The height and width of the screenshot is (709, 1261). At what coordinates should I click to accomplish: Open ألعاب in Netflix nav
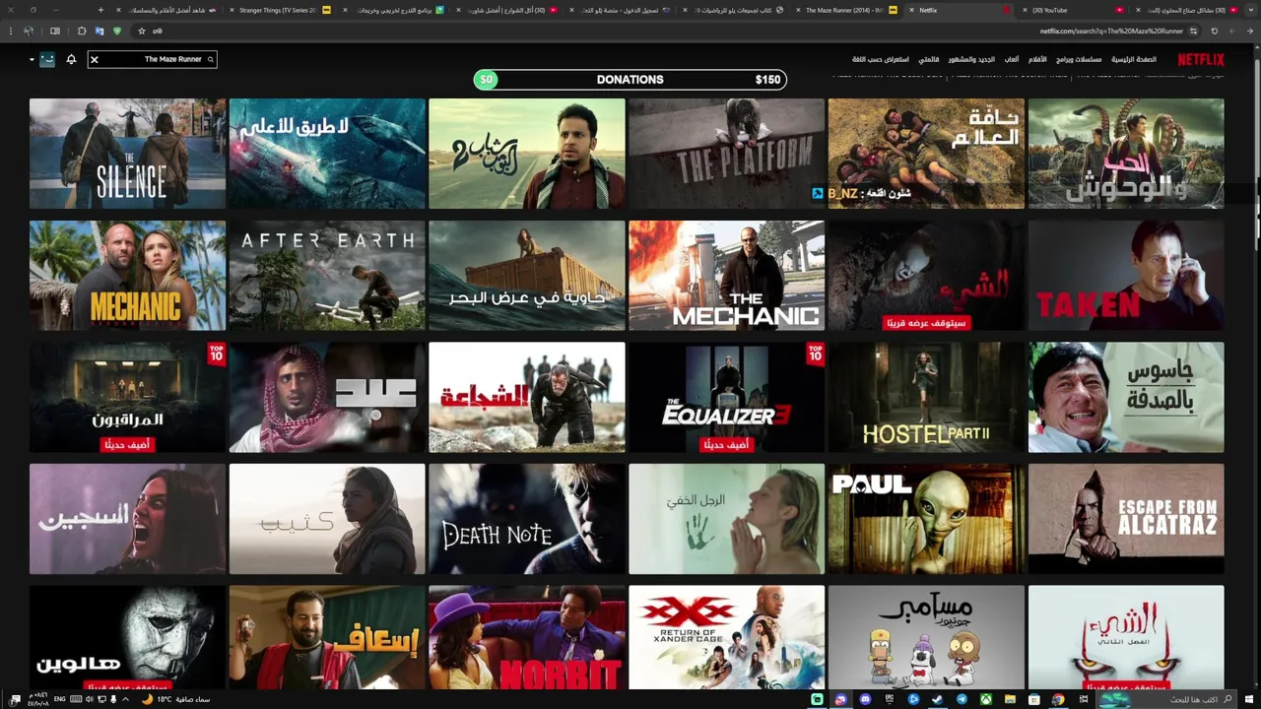(1012, 59)
